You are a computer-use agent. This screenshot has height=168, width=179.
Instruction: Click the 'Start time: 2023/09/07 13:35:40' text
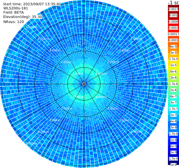[32, 4]
